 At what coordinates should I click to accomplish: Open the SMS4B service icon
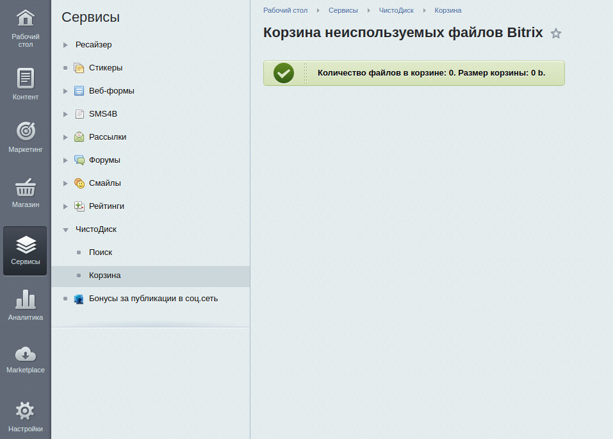pyautogui.click(x=78, y=113)
